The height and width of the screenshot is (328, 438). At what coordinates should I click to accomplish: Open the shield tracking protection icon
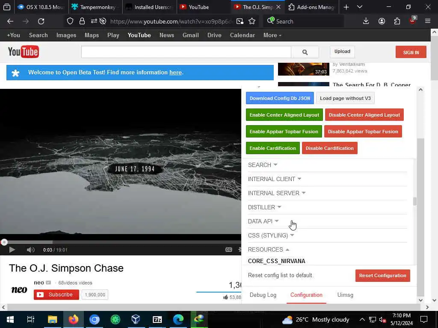coord(70,21)
